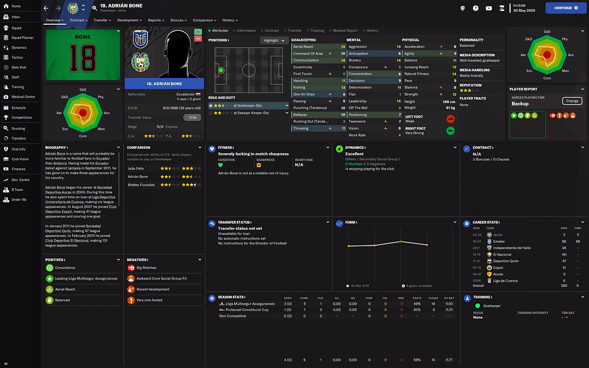Expand the Development menu dropdown

(130, 20)
